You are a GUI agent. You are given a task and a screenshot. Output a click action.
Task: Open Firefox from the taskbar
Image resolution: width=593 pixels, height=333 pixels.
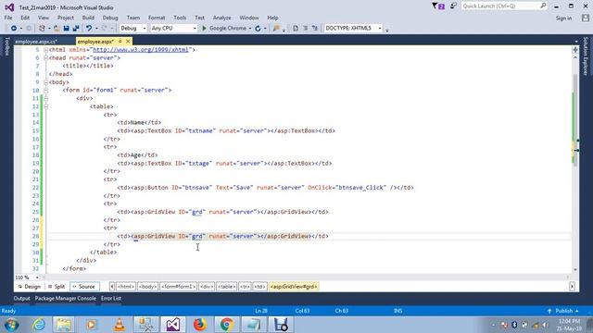coord(200,325)
